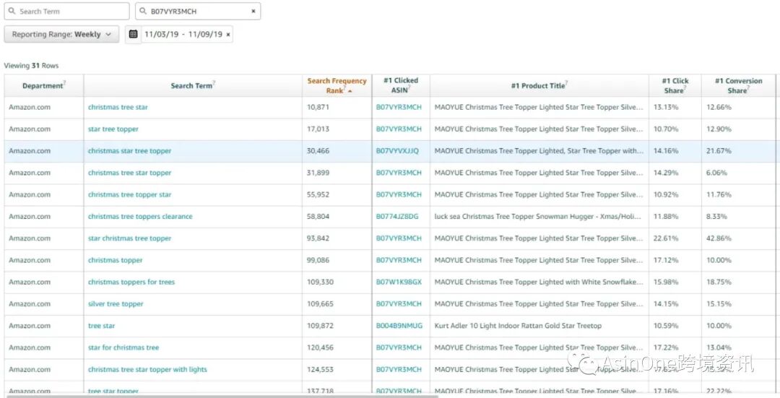Viewport: 780px width, 398px height.
Task: Sort by Search Frequency Rank column header
Action: click(337, 85)
